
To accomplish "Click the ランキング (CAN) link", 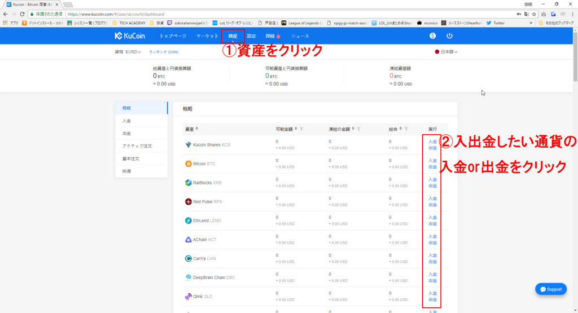I will pos(163,52).
